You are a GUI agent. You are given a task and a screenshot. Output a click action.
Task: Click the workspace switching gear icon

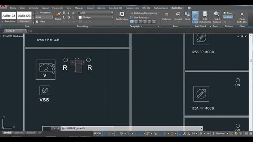click(200, 133)
